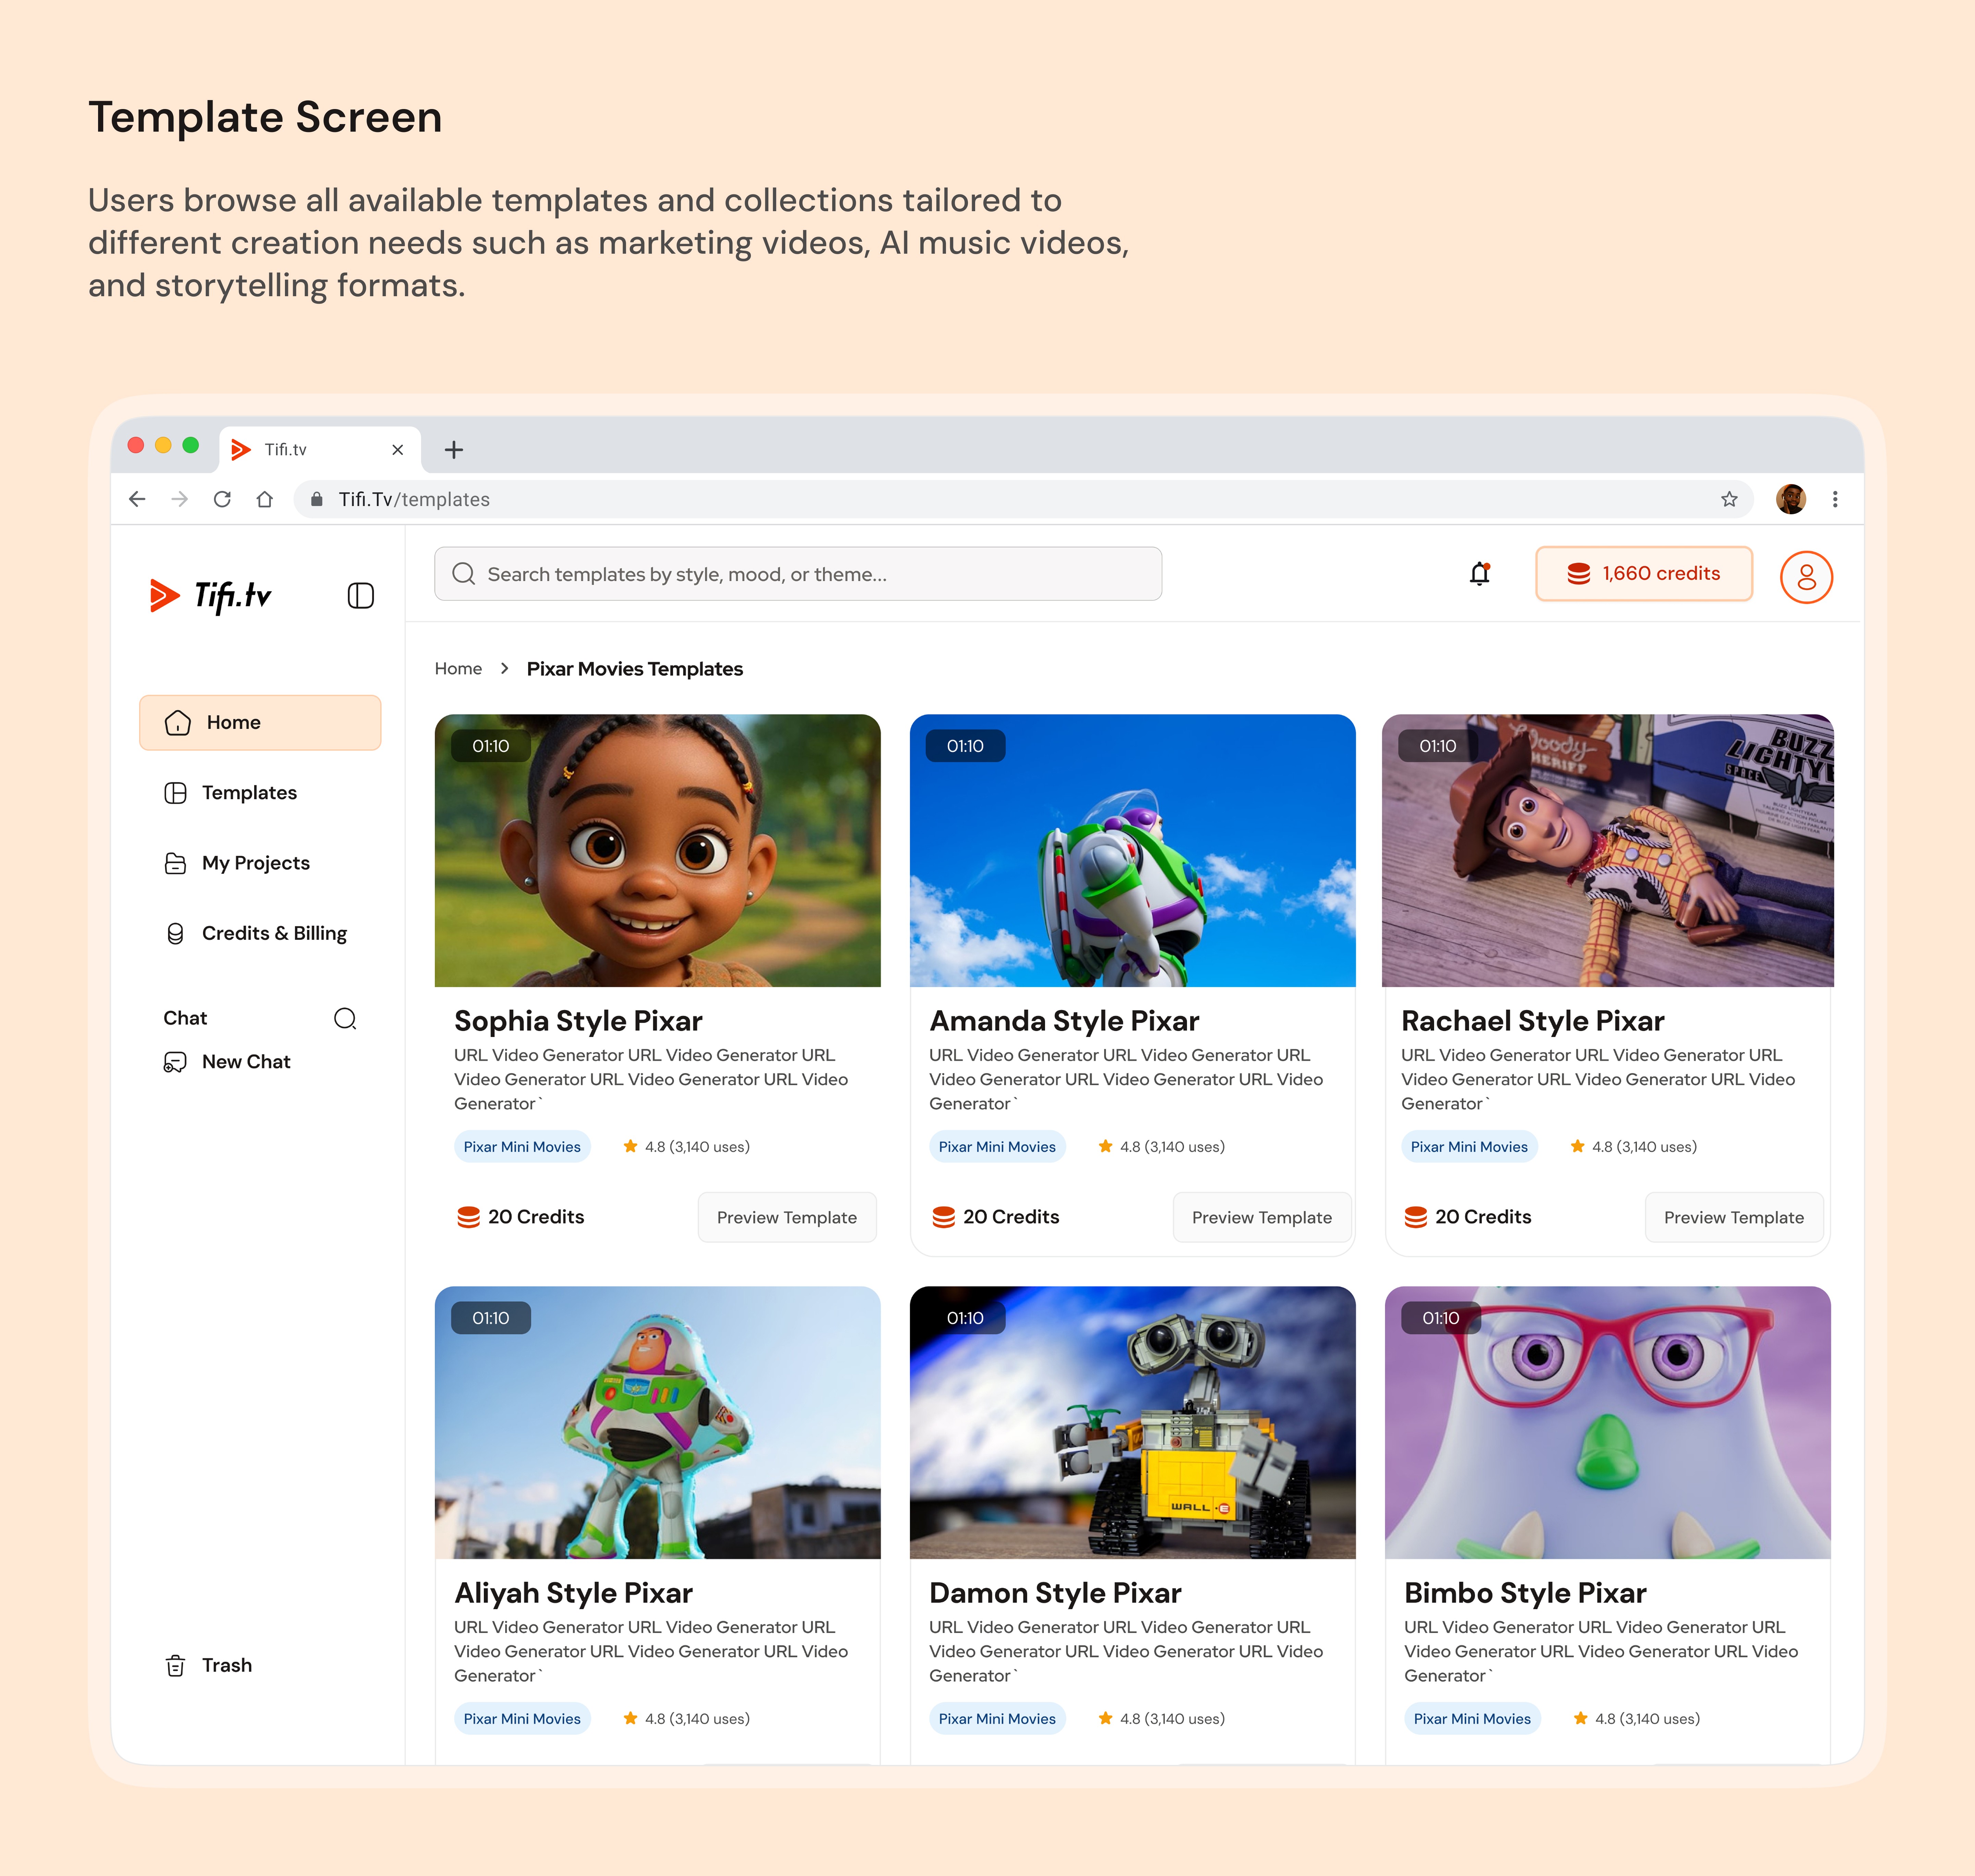Start a New Chat
Viewport: 1975px width, 1876px height.
[245, 1062]
